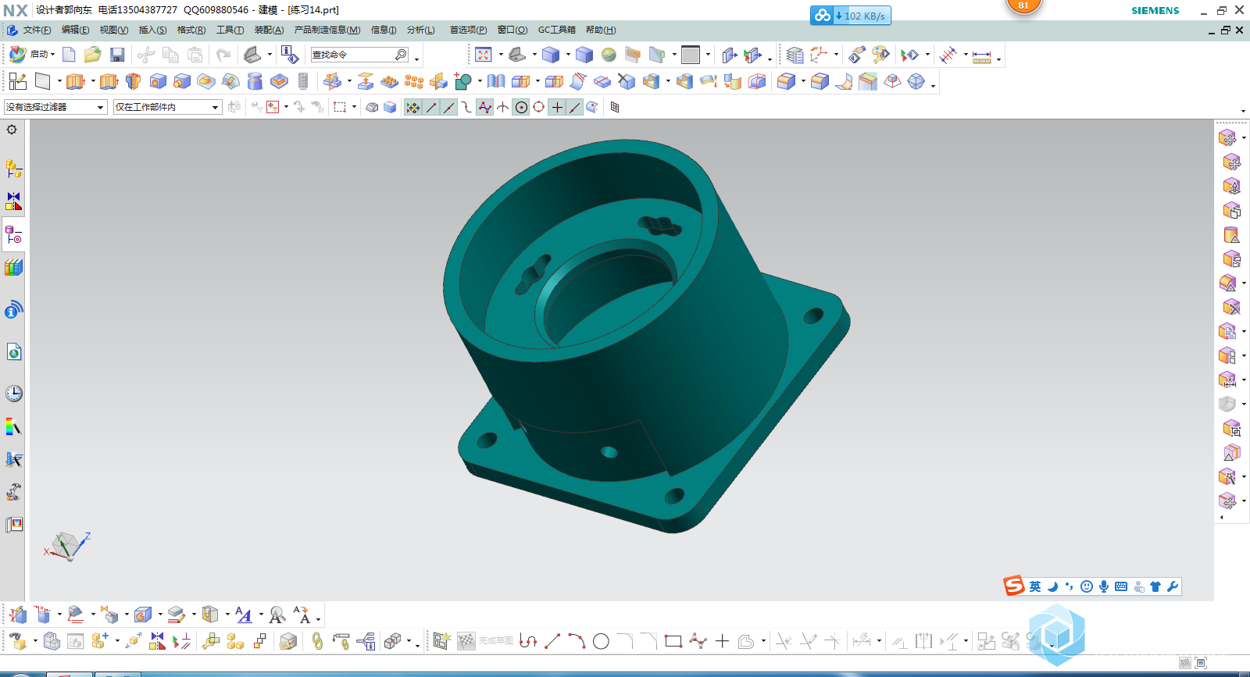Expand the Datum Plane dropdown arrow
This screenshot has width=1250, height=677.
(59, 81)
